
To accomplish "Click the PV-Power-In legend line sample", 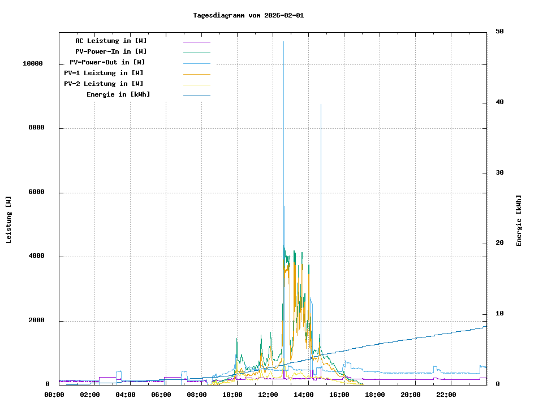I will click(196, 53).
